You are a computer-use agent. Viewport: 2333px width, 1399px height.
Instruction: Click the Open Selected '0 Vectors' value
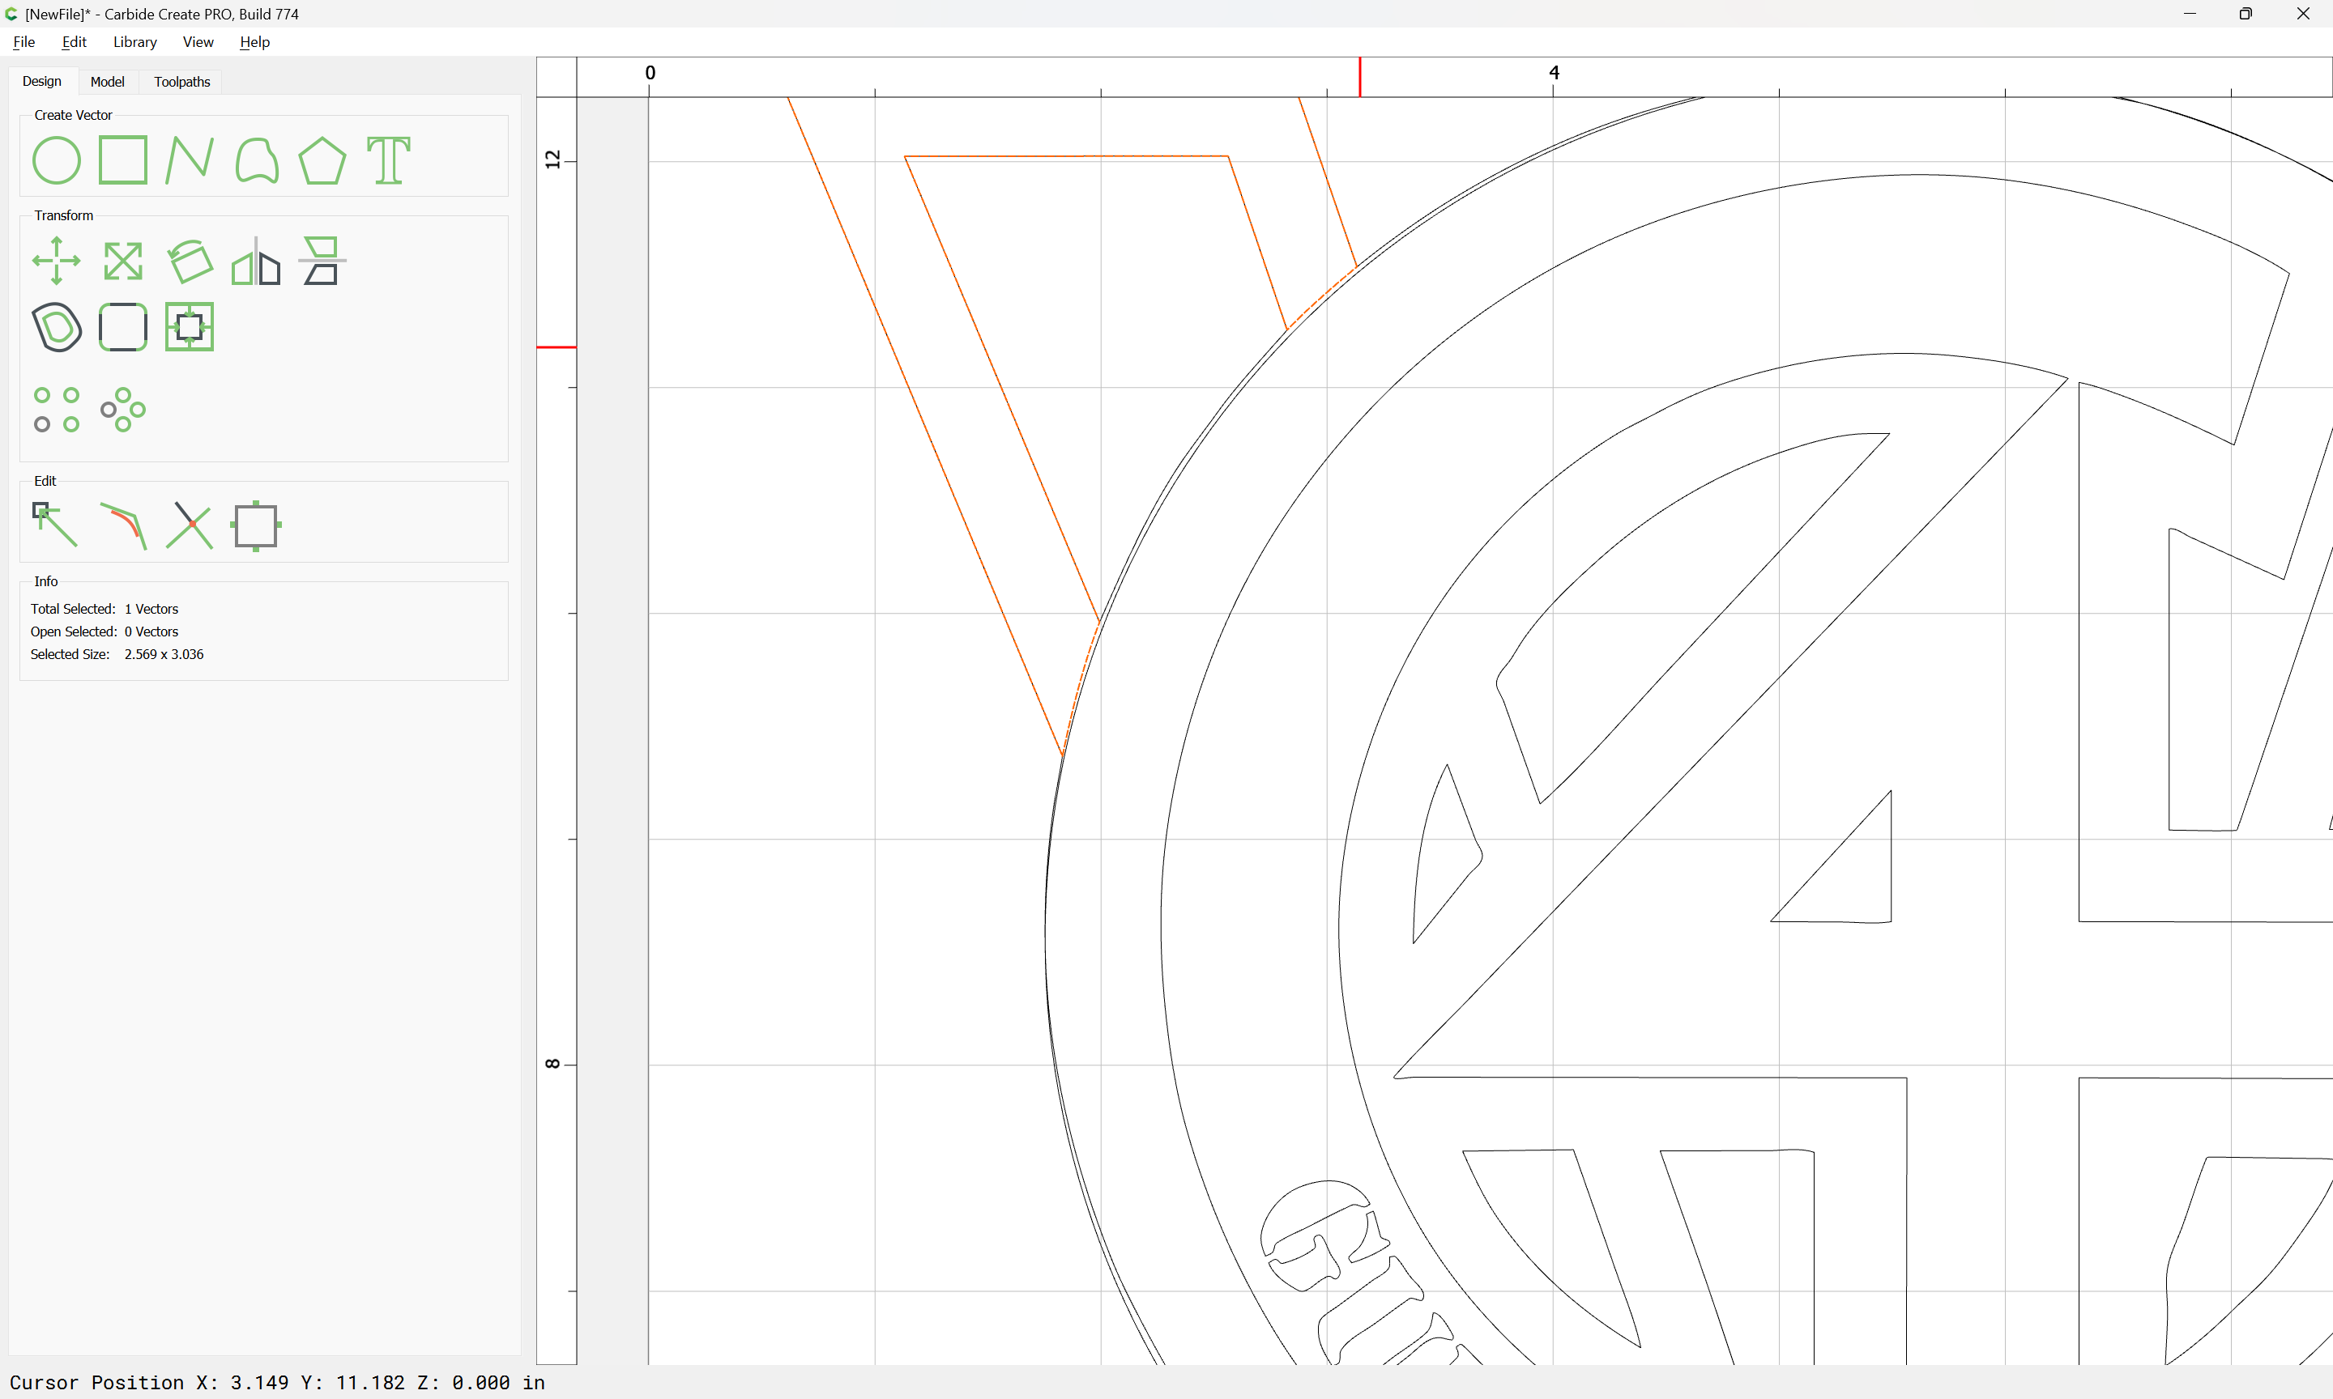(151, 632)
